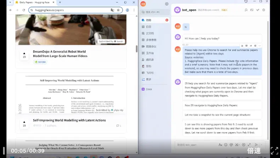
Task: Bookmark this page with the star icon
Action: pyautogui.click(x=118, y=10)
